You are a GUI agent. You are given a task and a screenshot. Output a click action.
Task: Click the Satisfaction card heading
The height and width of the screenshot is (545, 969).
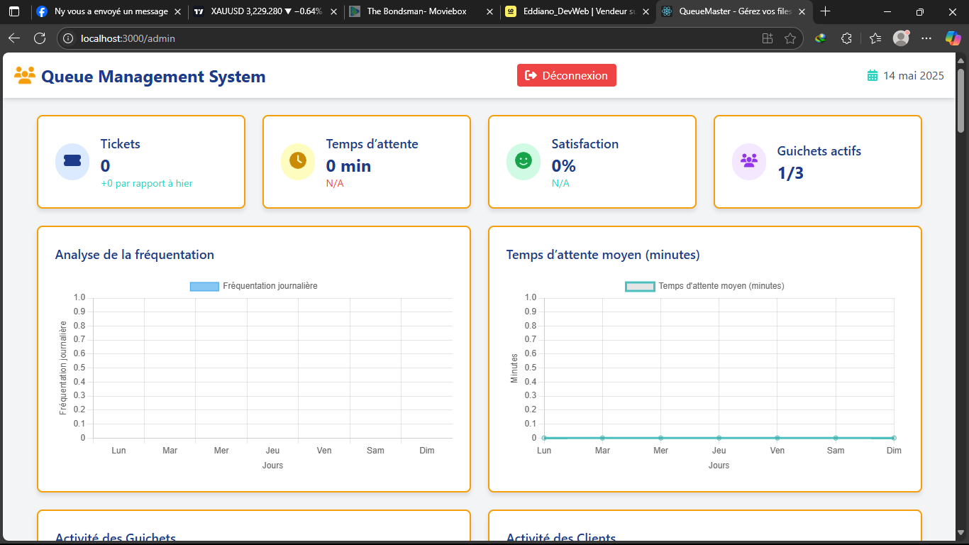[585, 143]
